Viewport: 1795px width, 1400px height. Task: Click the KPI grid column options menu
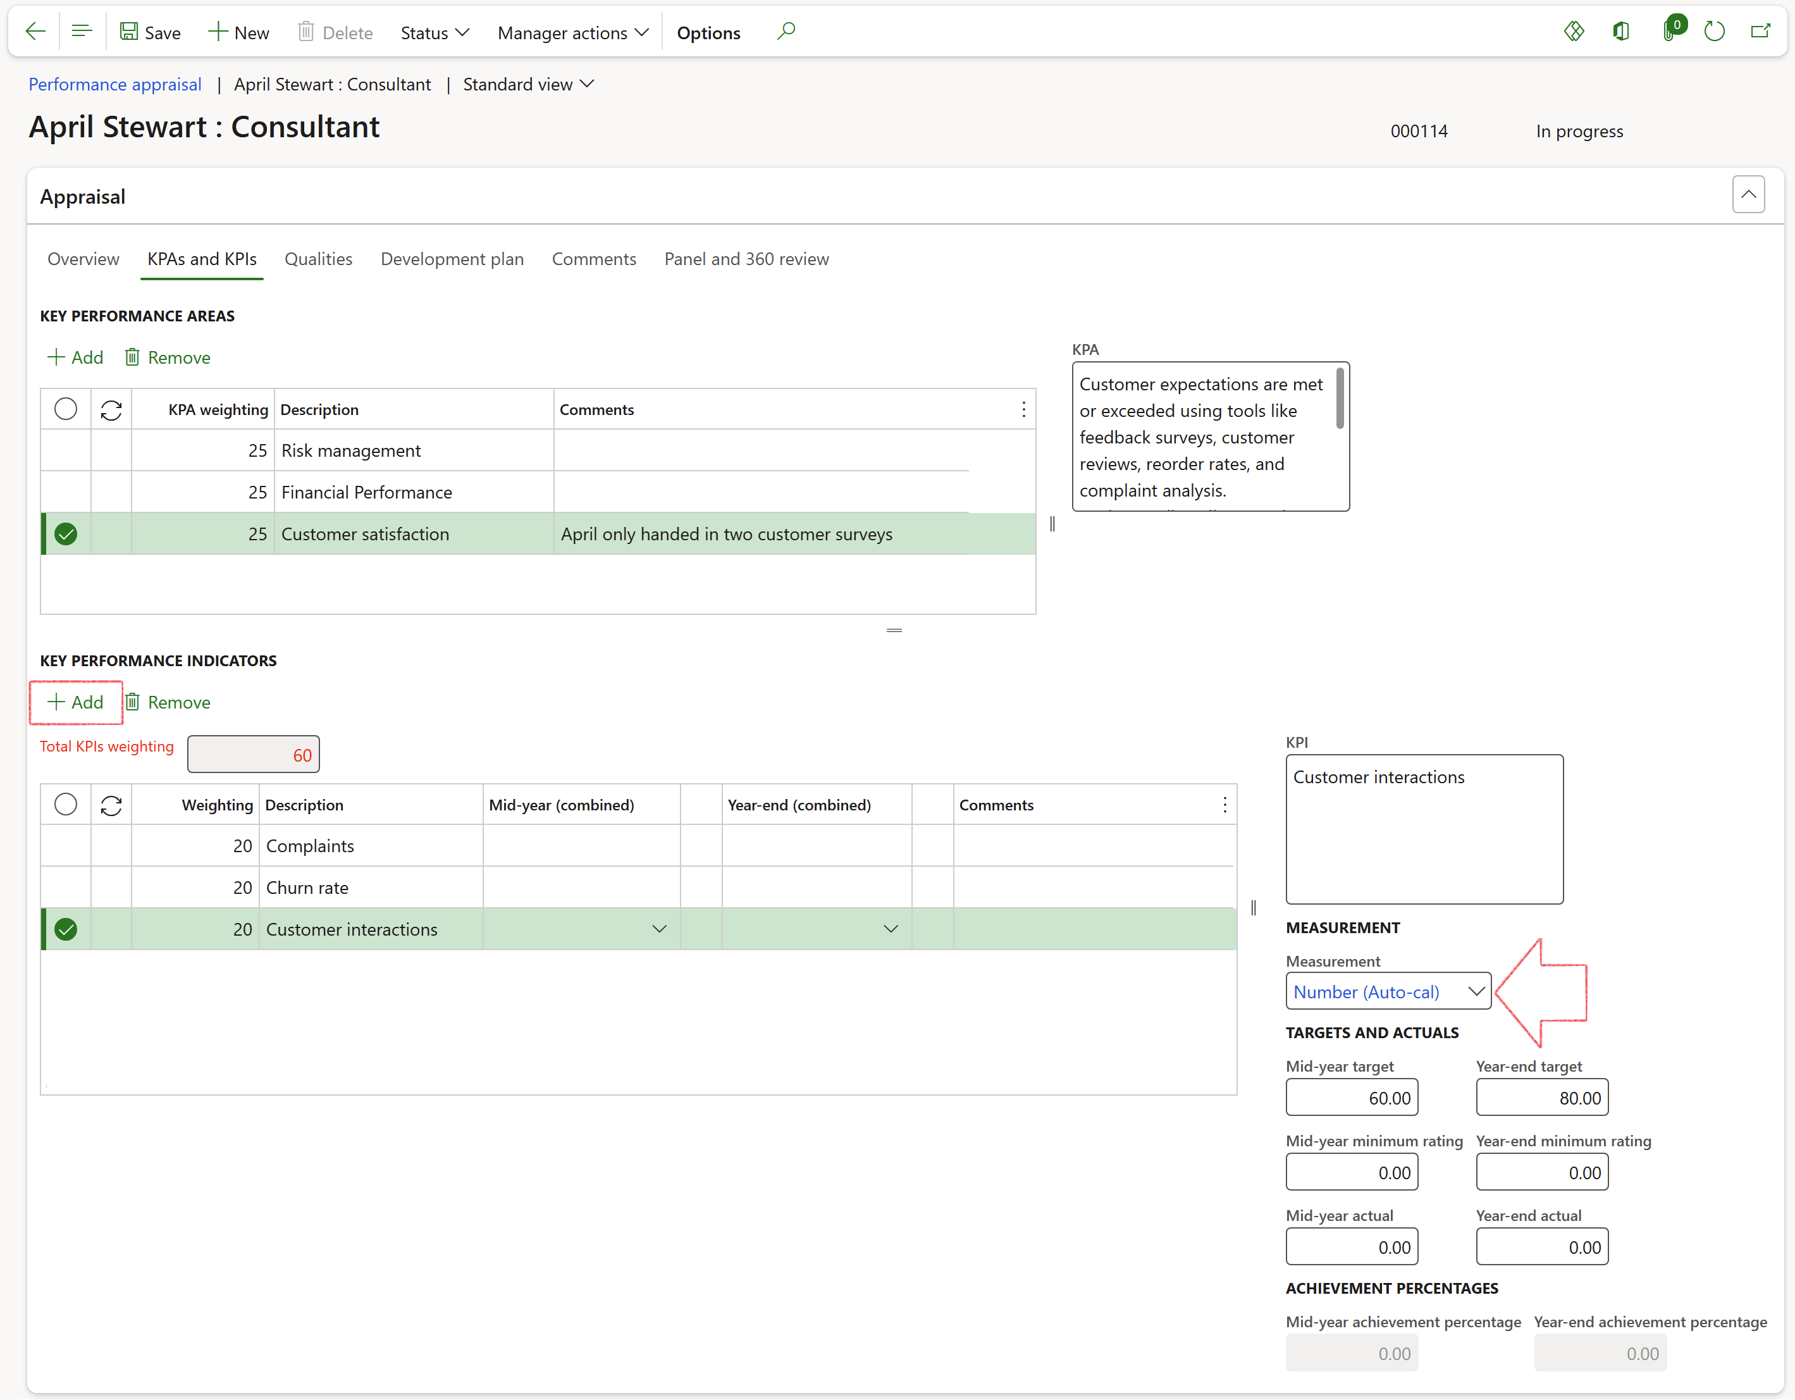click(x=1224, y=805)
